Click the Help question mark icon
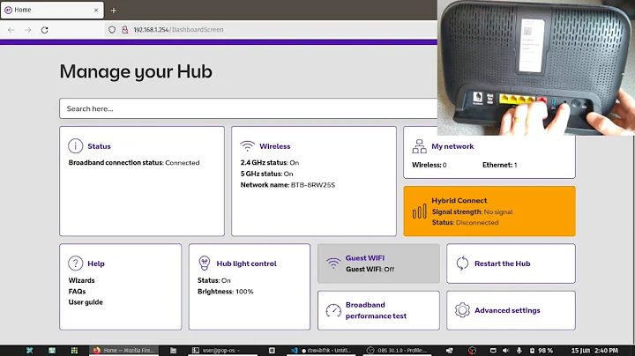The height and width of the screenshot is (356, 635). [75, 263]
